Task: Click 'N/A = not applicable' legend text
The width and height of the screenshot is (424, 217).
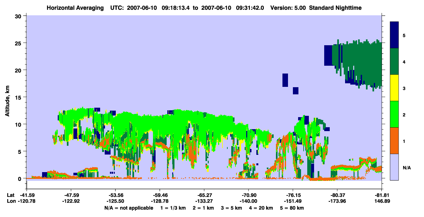Action: click(x=129, y=208)
